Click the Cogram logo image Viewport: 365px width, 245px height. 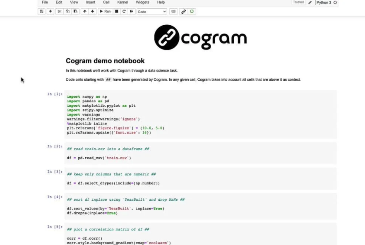point(200,37)
